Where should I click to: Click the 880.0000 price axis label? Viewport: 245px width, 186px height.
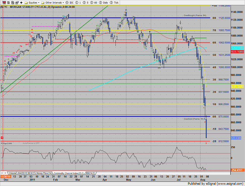click(x=236, y=115)
